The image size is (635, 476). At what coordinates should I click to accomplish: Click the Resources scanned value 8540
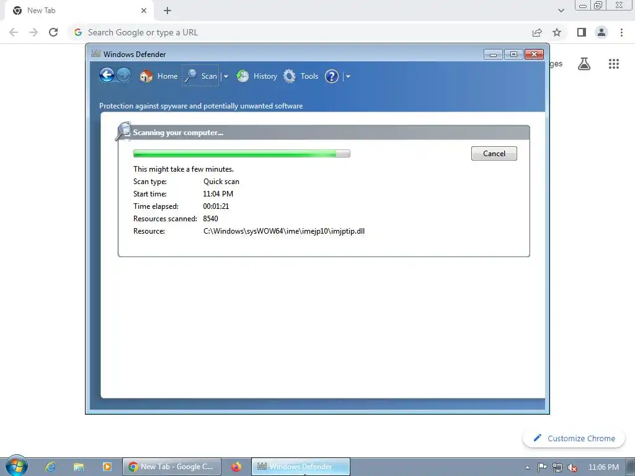coord(211,219)
